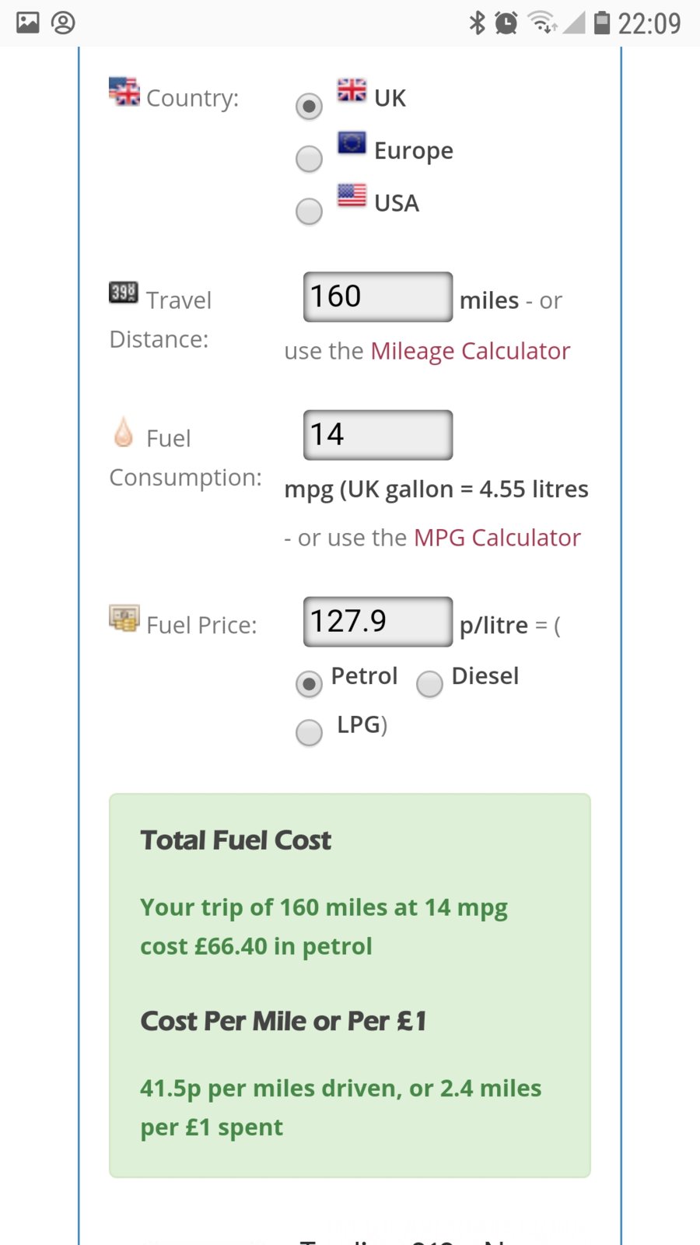Tap the USA flag icon

point(352,195)
